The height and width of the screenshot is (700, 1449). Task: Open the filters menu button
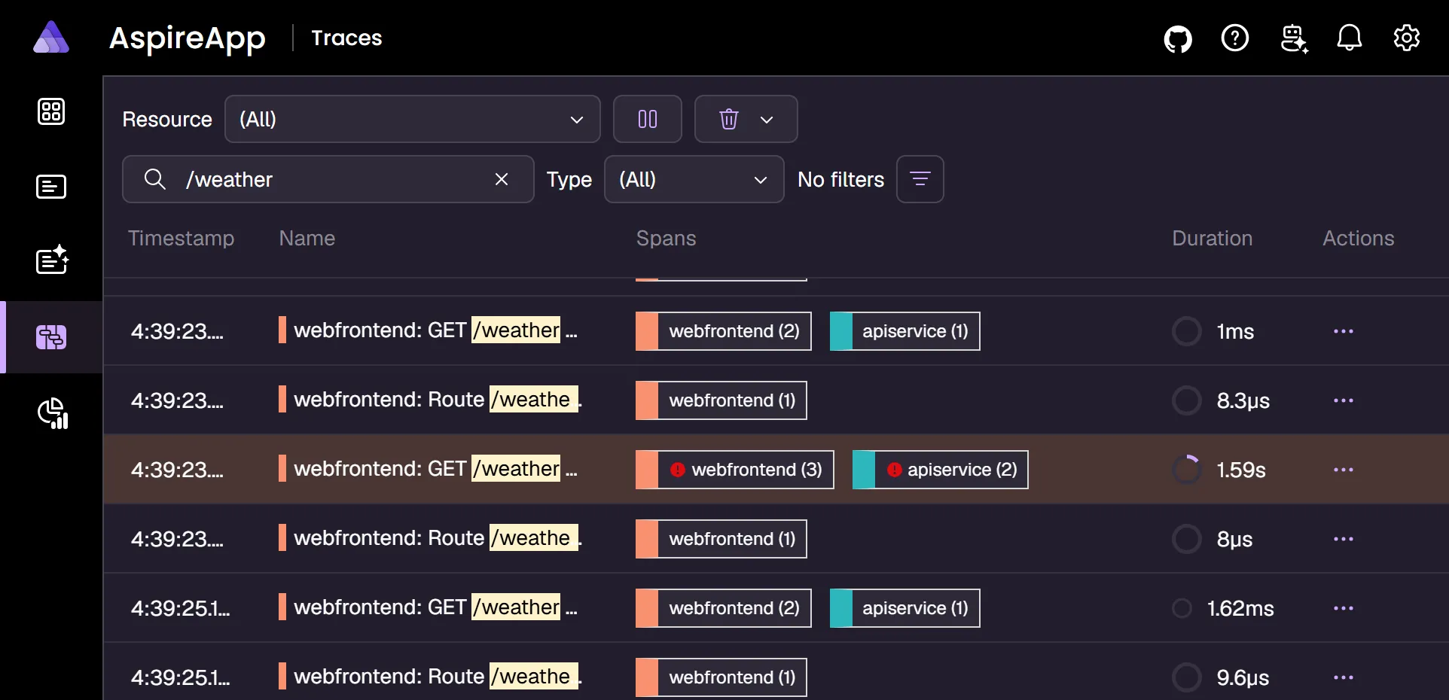pyautogui.click(x=920, y=179)
